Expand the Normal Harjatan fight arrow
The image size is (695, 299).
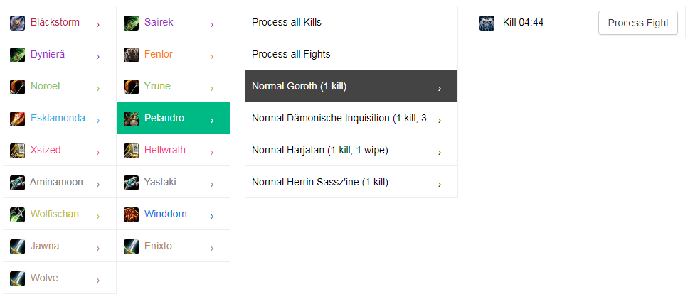coord(439,152)
